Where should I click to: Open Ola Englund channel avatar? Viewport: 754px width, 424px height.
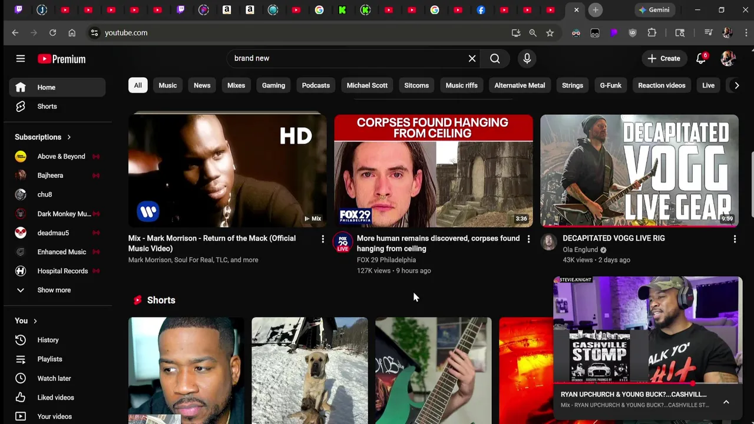[549, 243]
